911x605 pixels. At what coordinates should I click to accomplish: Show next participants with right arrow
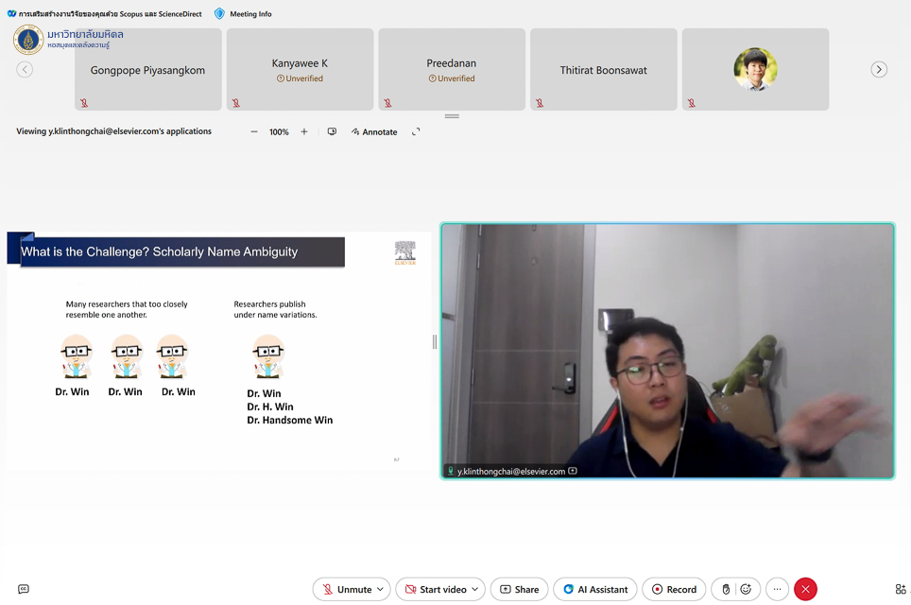pos(879,69)
